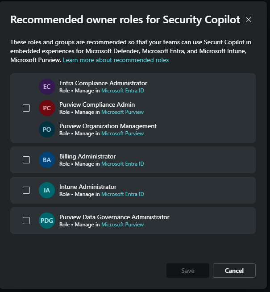Open Microsoft Purview link under Purview Compliance Admin
270x292 pixels.
pos(122,112)
